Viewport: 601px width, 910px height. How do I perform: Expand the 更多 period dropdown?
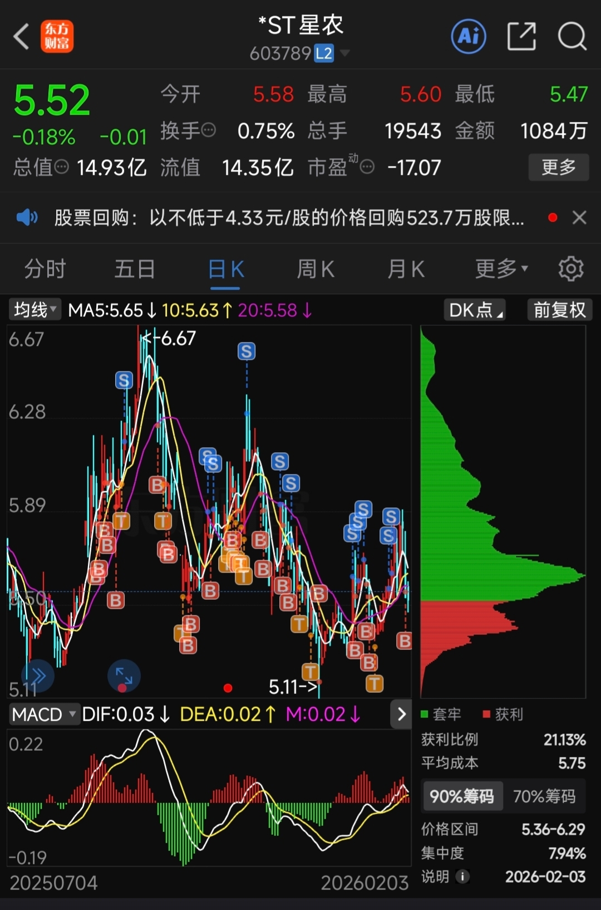point(501,269)
